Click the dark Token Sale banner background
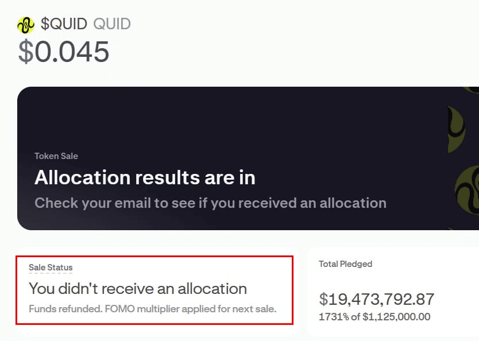Image resolution: width=479 pixels, height=341 pixels. pos(232,122)
